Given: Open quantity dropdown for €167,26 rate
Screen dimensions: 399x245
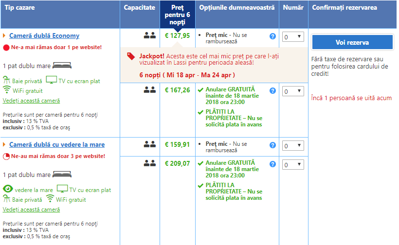Looking at the screenshot, I should [293, 91].
